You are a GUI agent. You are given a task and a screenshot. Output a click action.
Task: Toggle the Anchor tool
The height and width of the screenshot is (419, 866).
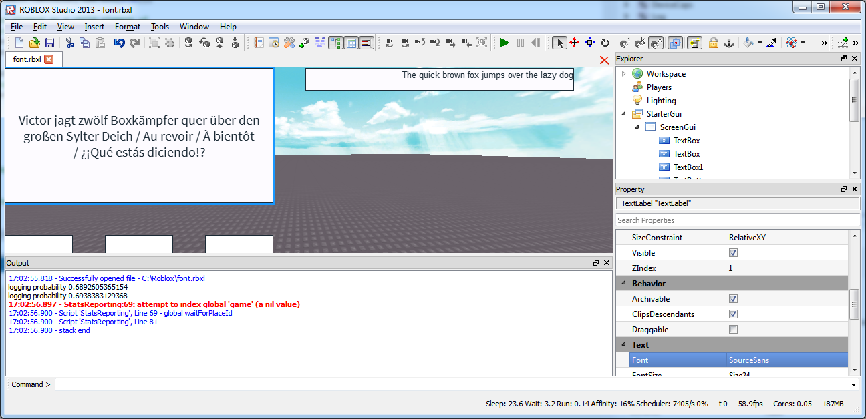[x=729, y=43]
